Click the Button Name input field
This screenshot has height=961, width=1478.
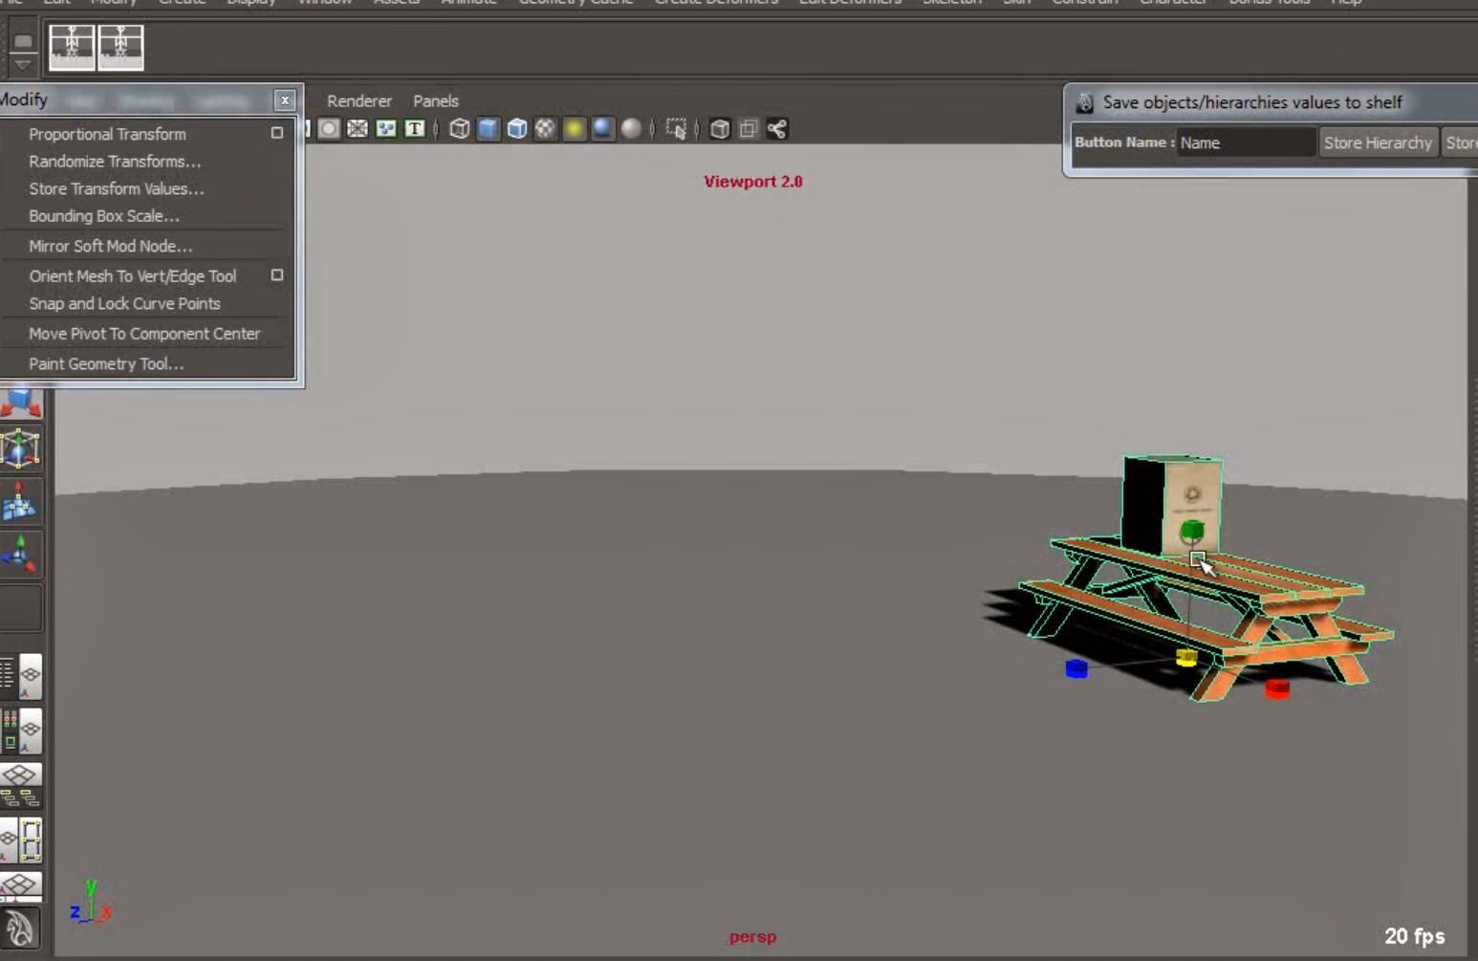(x=1245, y=142)
